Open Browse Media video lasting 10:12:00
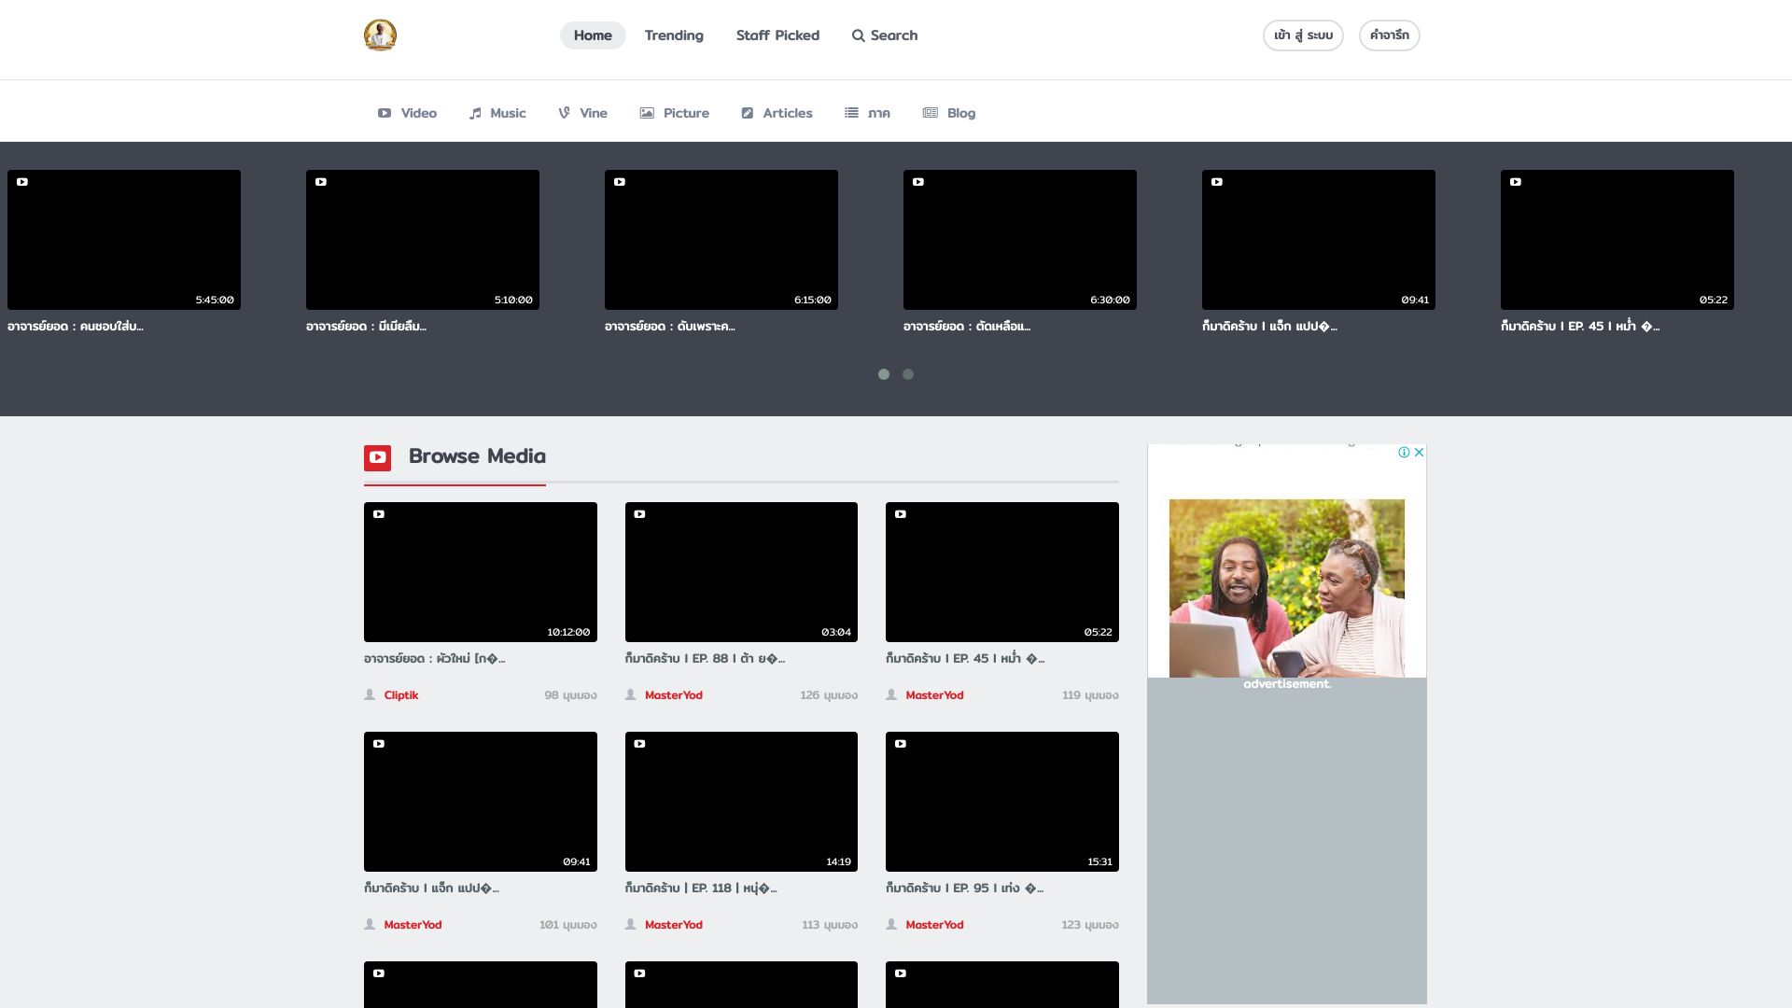 click(x=481, y=572)
